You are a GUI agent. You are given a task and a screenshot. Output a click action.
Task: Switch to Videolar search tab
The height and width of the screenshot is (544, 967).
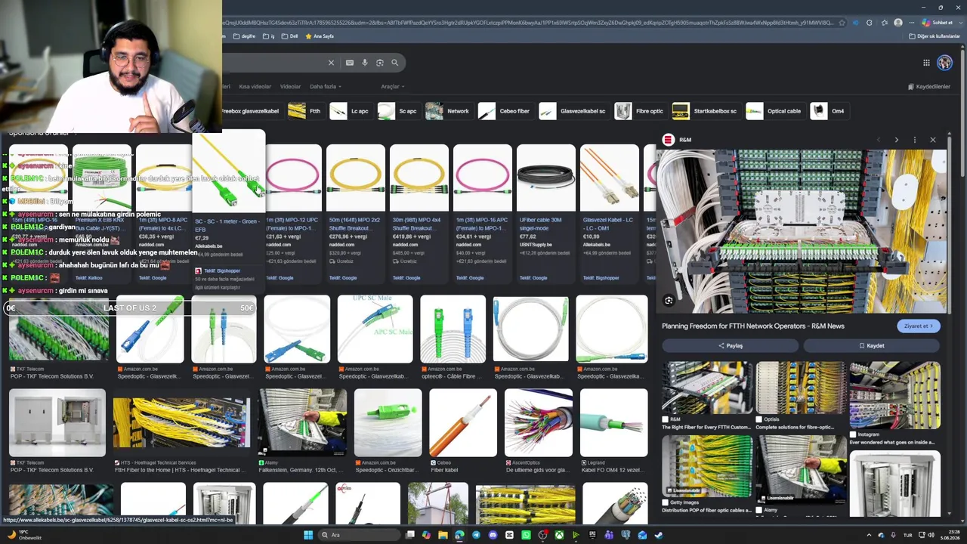[290, 87]
